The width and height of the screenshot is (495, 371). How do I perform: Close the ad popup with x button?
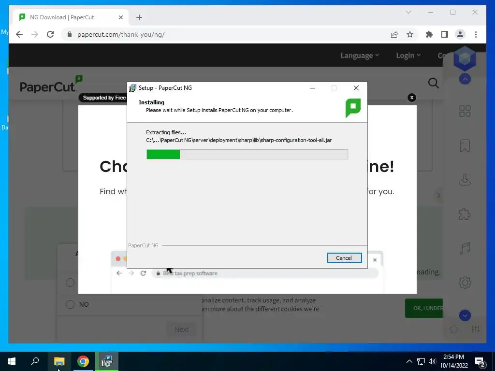pyautogui.click(x=412, y=98)
